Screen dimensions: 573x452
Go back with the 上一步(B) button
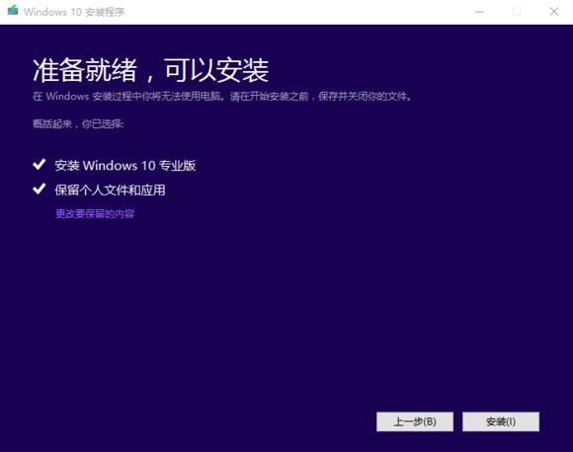[415, 421]
